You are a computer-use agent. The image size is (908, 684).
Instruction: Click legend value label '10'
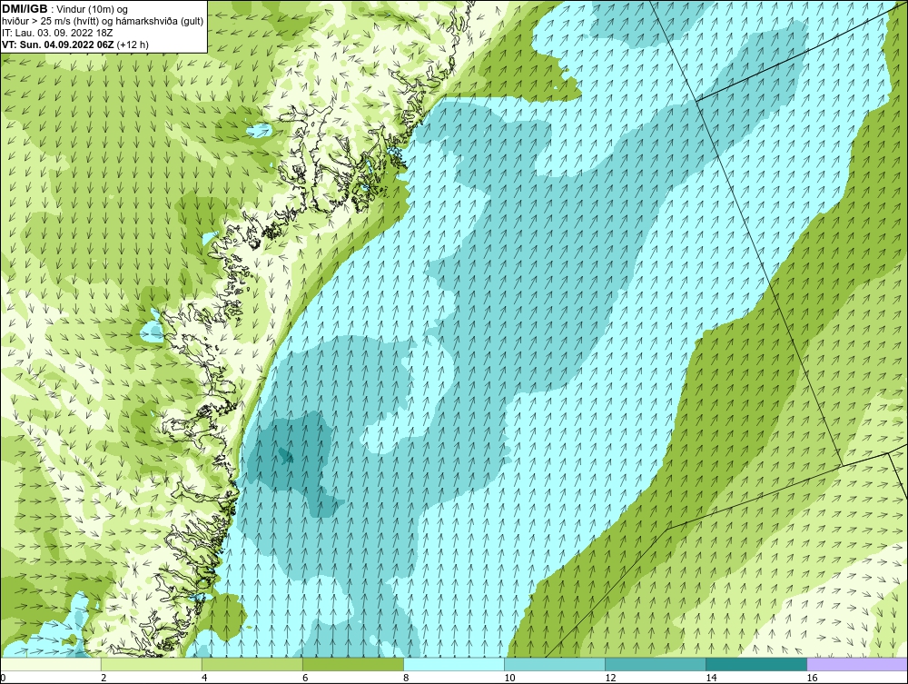[509, 679]
